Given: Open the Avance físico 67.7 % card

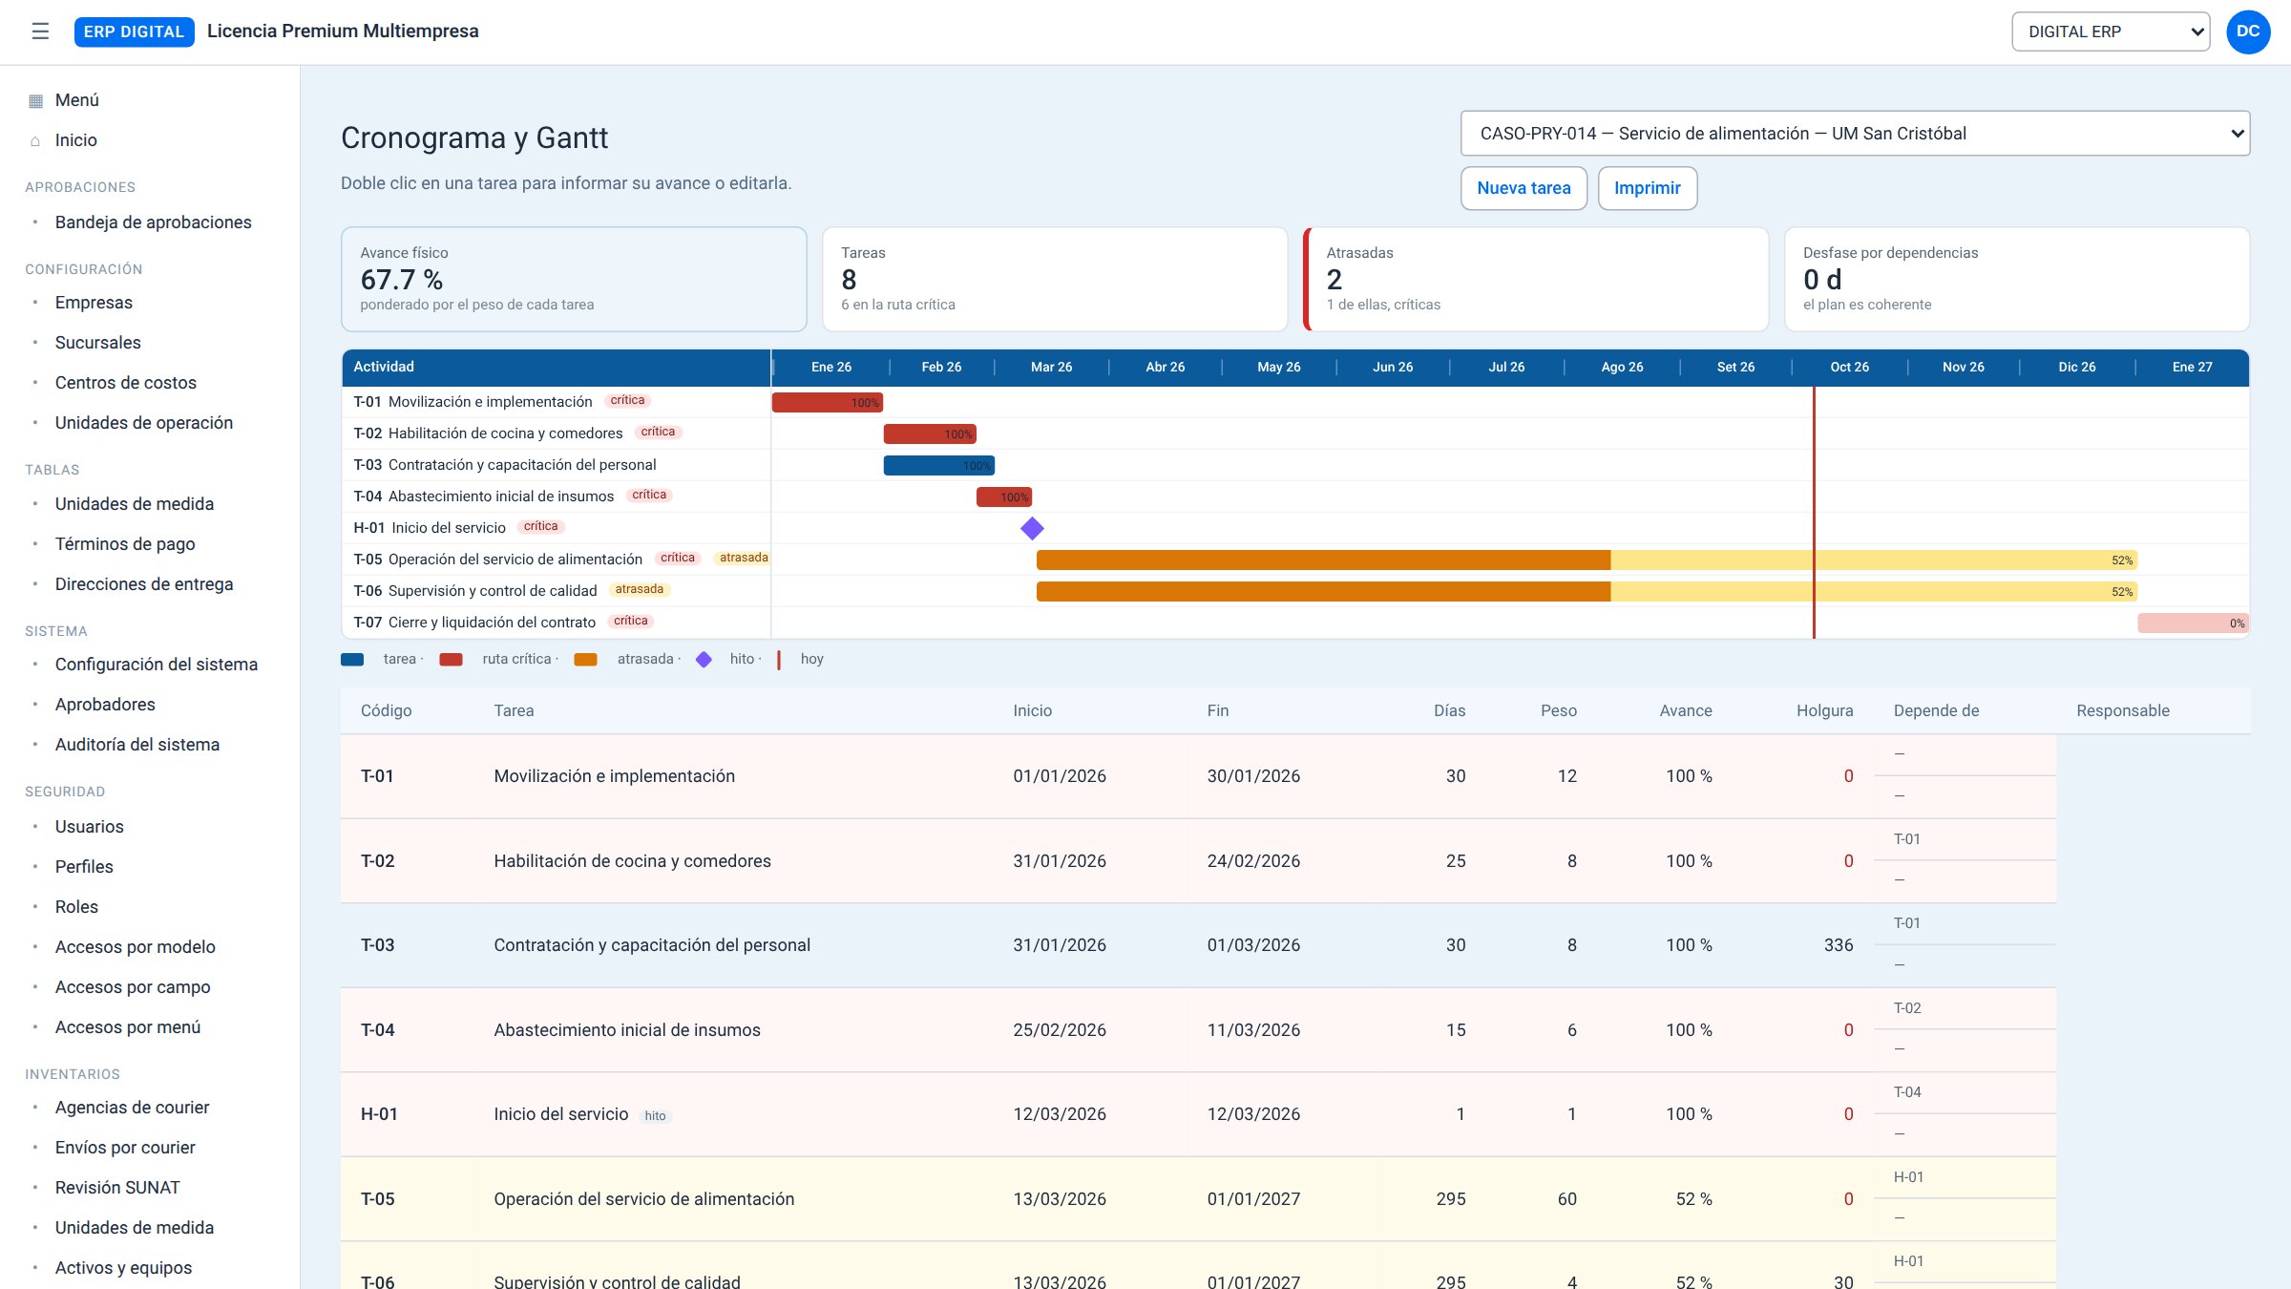Looking at the screenshot, I should [x=574, y=279].
